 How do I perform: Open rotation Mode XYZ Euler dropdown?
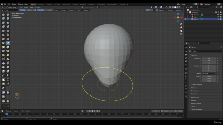tap(209, 74)
